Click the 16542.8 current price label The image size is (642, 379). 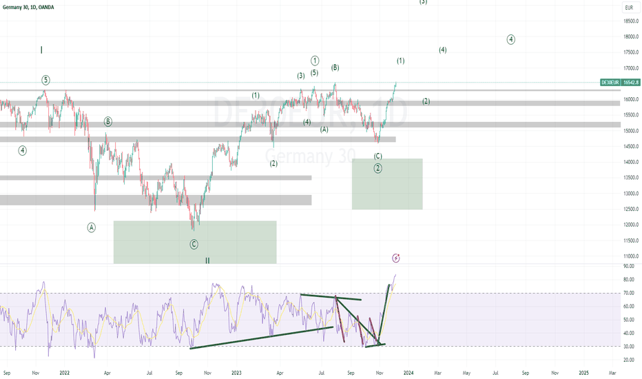point(631,83)
